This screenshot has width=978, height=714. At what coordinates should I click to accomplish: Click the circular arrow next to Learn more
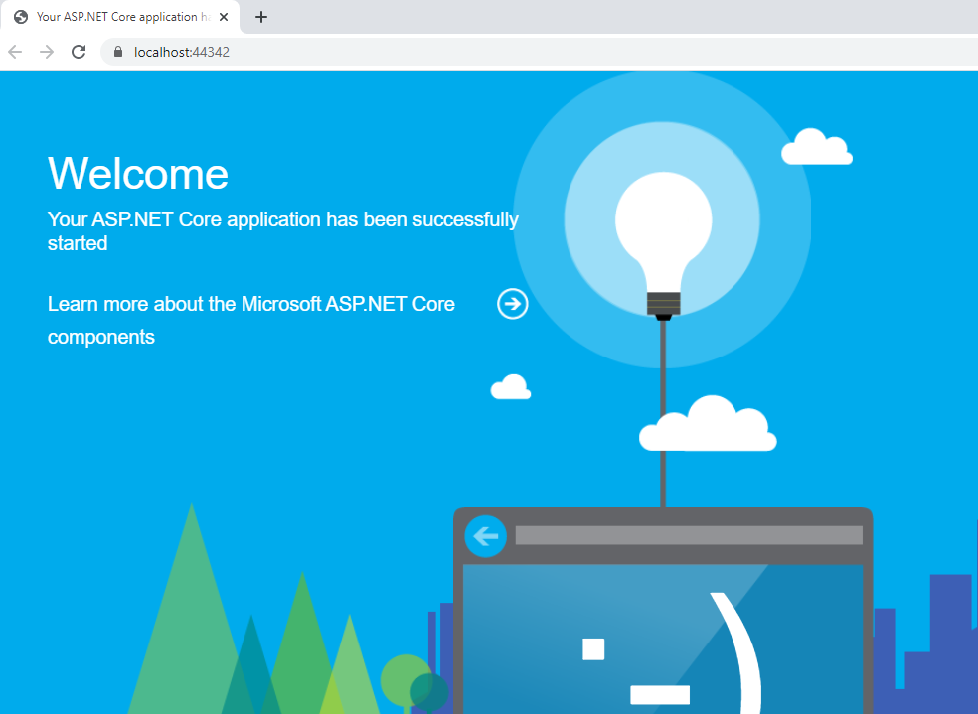coord(512,304)
